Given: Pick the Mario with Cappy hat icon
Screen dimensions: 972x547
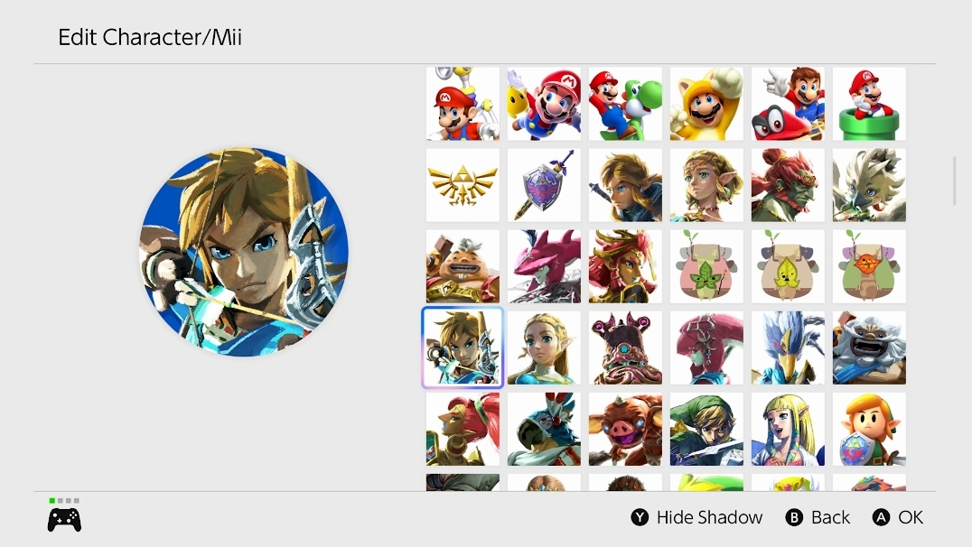Looking at the screenshot, I should point(788,104).
